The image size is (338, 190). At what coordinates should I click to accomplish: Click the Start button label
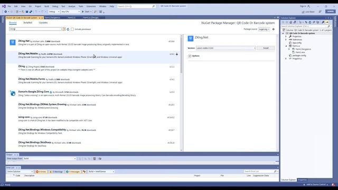(x=87, y=12)
